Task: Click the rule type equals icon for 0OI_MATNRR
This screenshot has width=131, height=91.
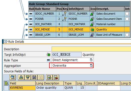Action: coord(31,24)
